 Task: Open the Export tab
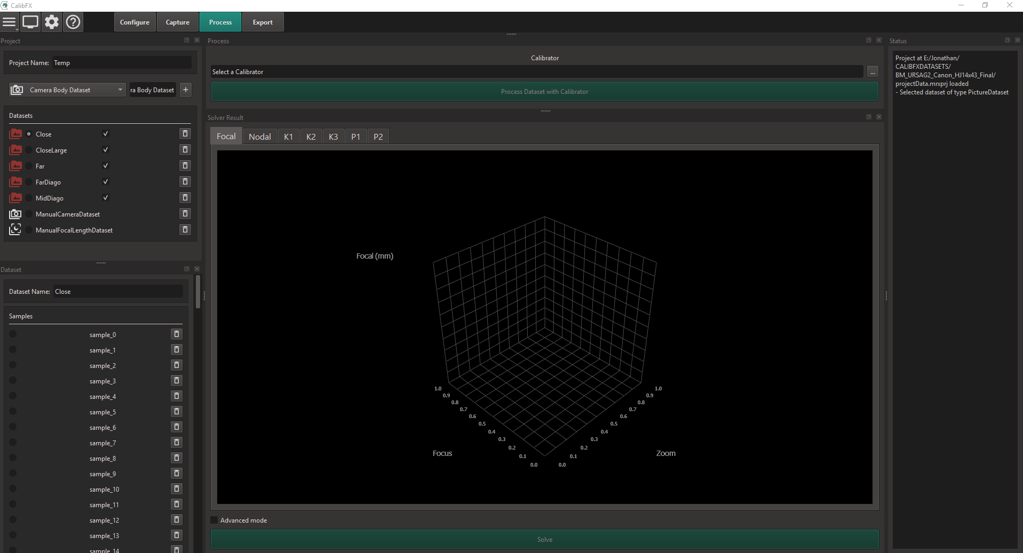pyautogui.click(x=263, y=22)
